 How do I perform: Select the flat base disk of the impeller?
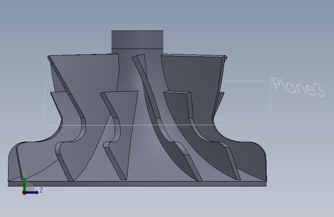coord(137,184)
